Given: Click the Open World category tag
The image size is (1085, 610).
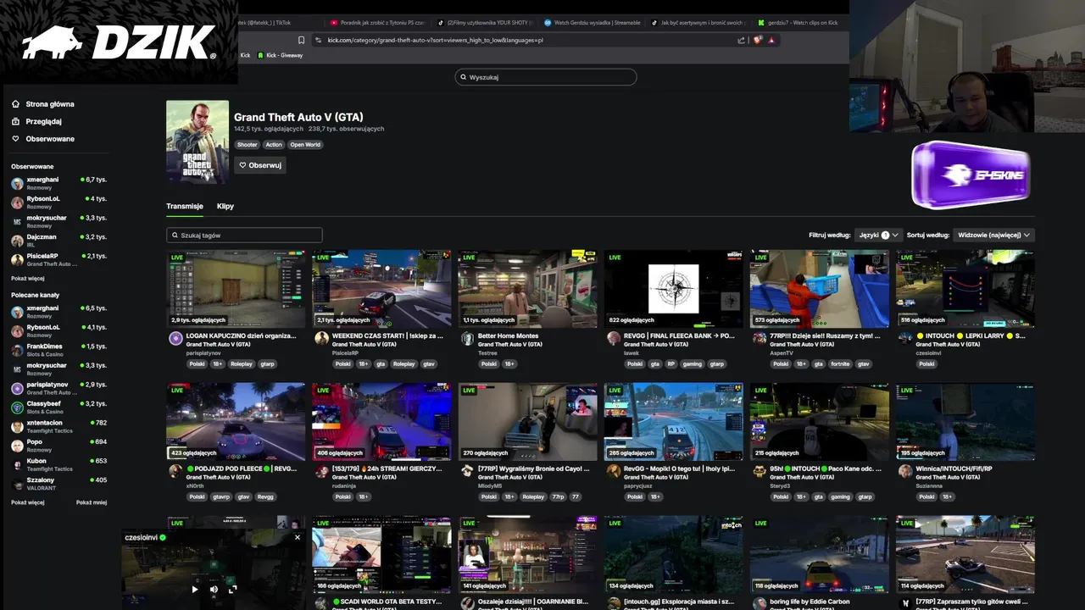Looking at the screenshot, I should 305,145.
